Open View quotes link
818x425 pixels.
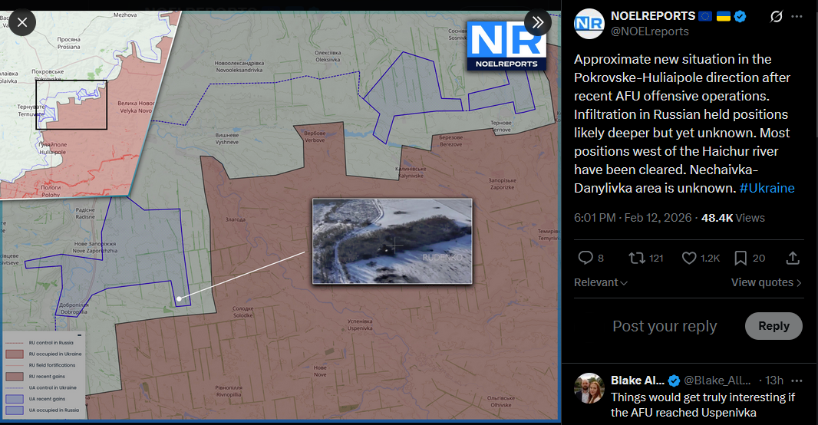click(x=767, y=282)
